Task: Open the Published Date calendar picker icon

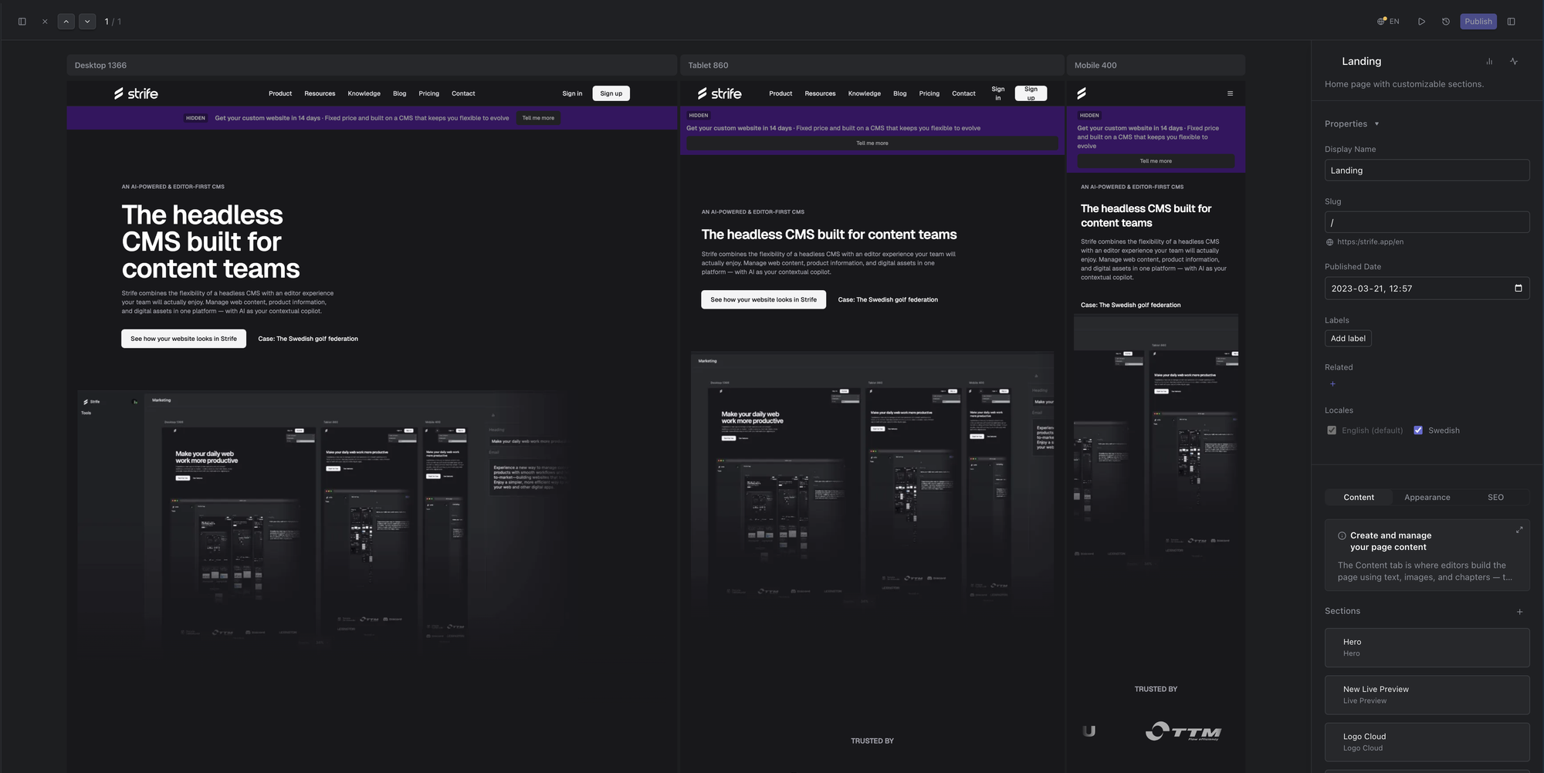Action: 1519,289
